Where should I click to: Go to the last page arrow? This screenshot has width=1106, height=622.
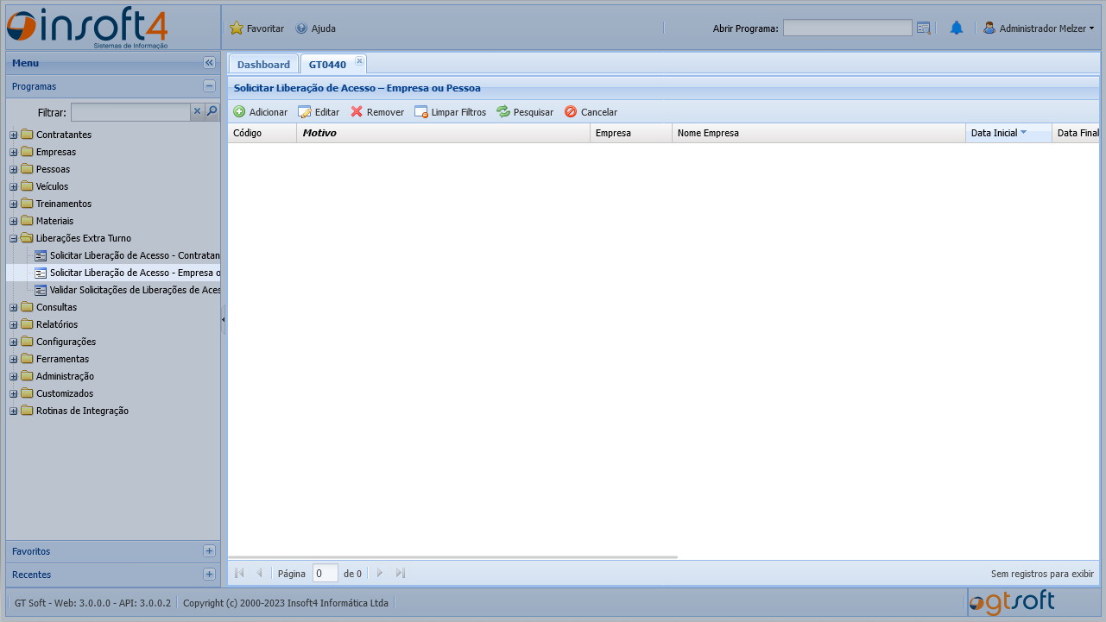tap(401, 573)
